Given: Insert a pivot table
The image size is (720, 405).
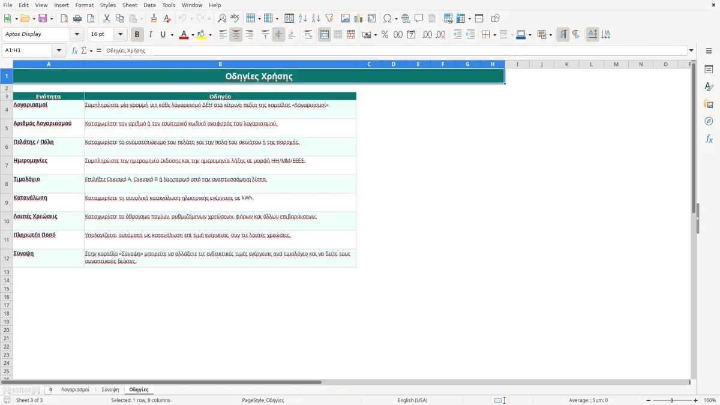Looking at the screenshot, I should 372,19.
